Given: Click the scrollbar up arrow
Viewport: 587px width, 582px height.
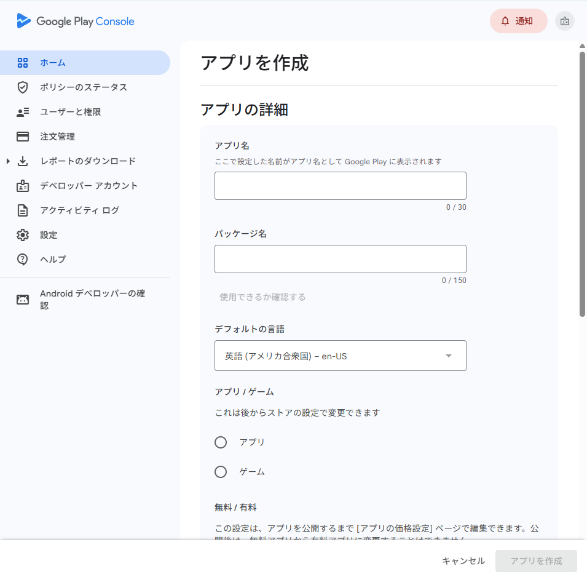Looking at the screenshot, I should pos(582,46).
